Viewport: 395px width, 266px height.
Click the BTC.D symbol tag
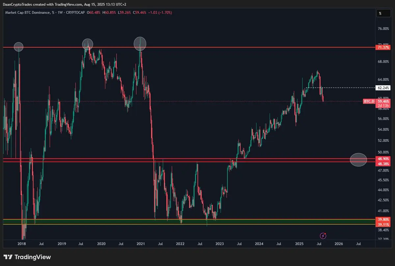(x=369, y=102)
